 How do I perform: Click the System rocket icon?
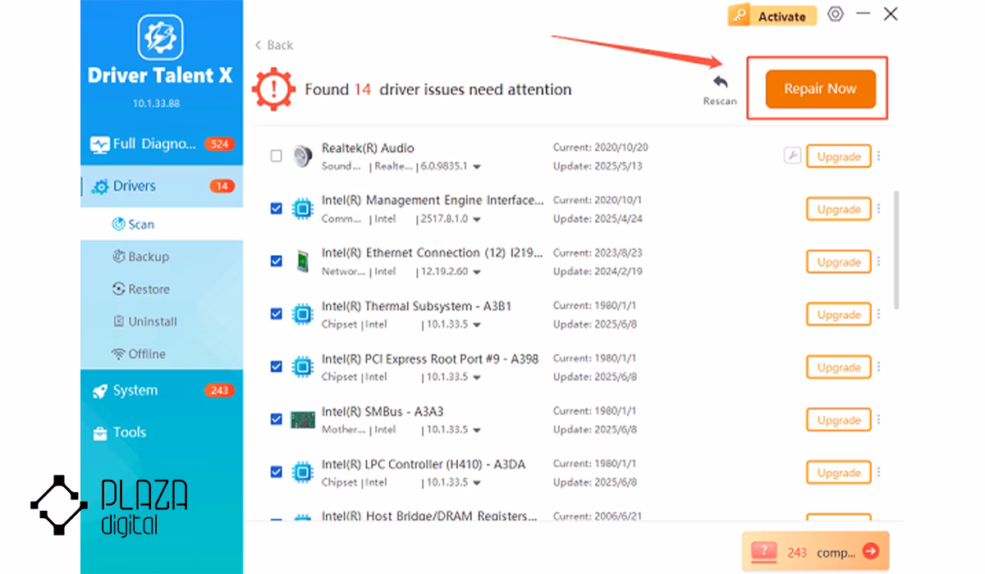[x=100, y=391]
